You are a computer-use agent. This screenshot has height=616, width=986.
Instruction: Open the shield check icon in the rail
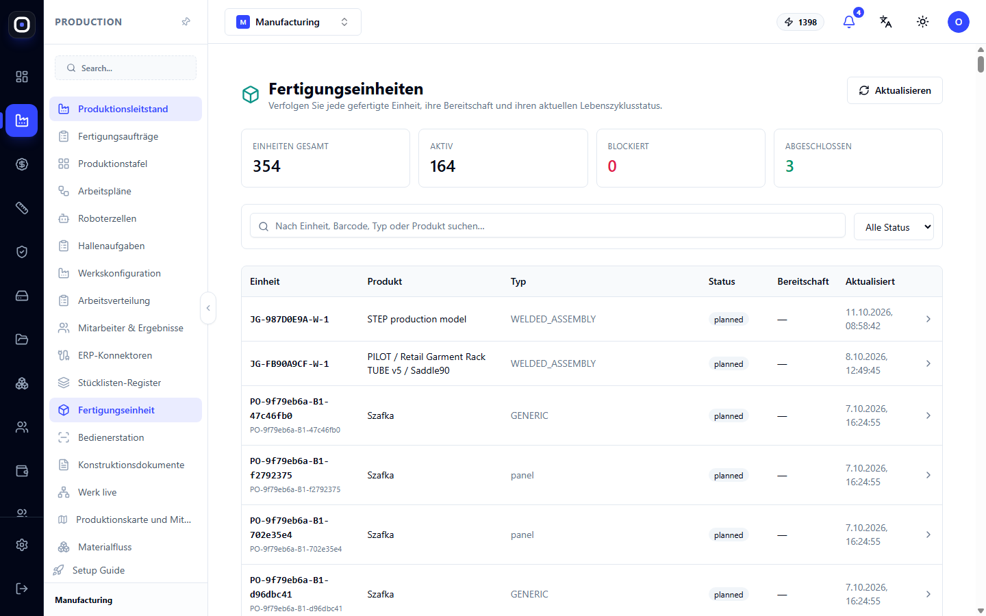click(22, 252)
